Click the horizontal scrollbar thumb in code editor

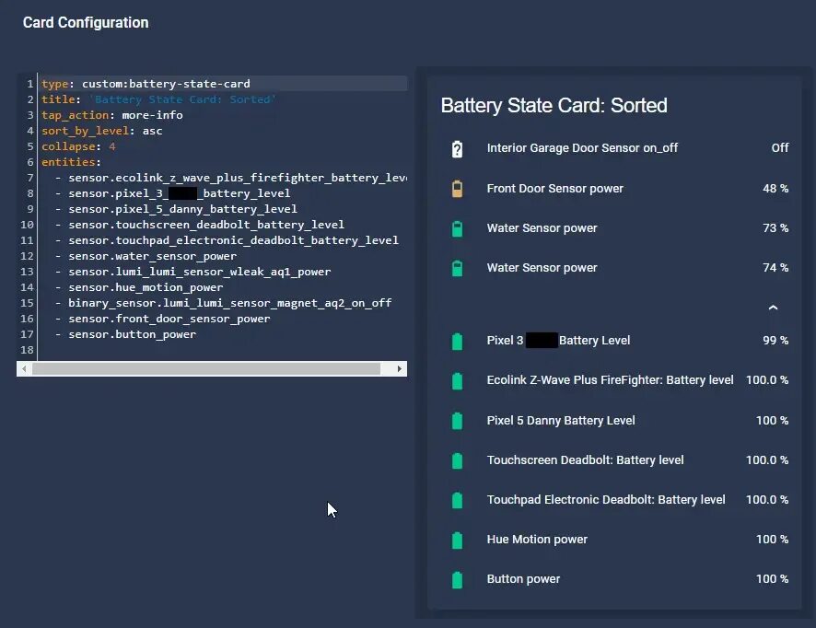pyautogui.click(x=204, y=368)
